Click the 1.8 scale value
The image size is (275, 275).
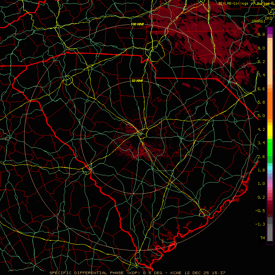[261, 170]
